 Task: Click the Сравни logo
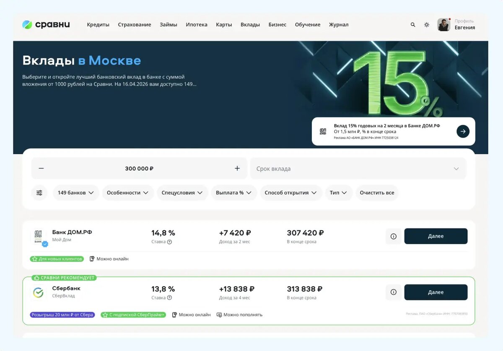pyautogui.click(x=46, y=25)
